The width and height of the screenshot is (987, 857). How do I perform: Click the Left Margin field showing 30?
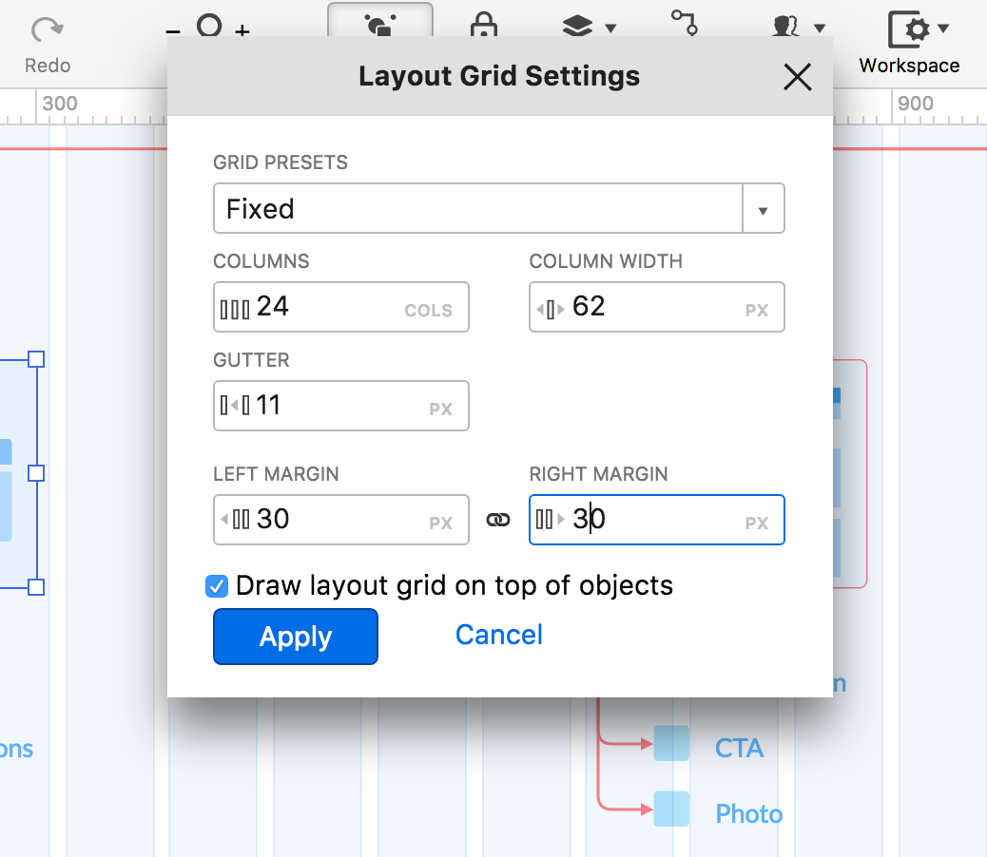[341, 520]
